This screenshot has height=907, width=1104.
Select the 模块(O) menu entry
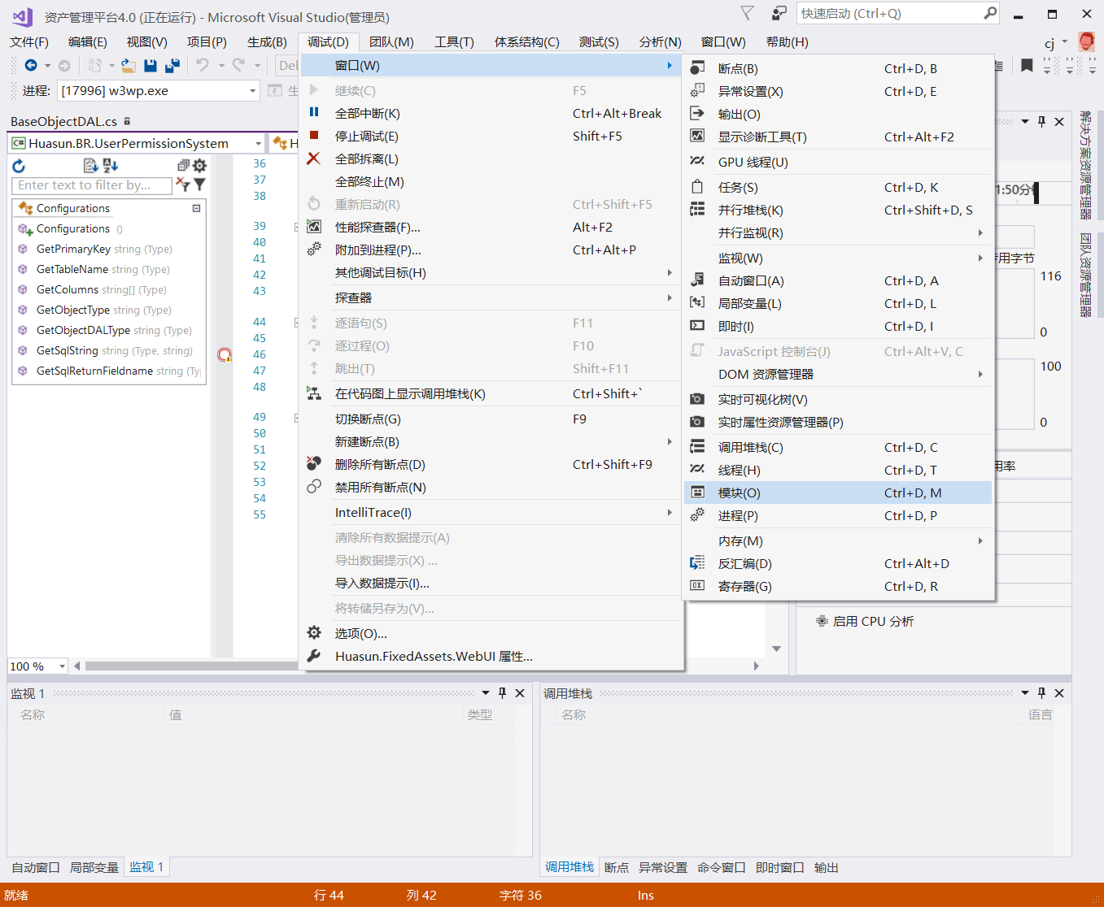point(838,493)
